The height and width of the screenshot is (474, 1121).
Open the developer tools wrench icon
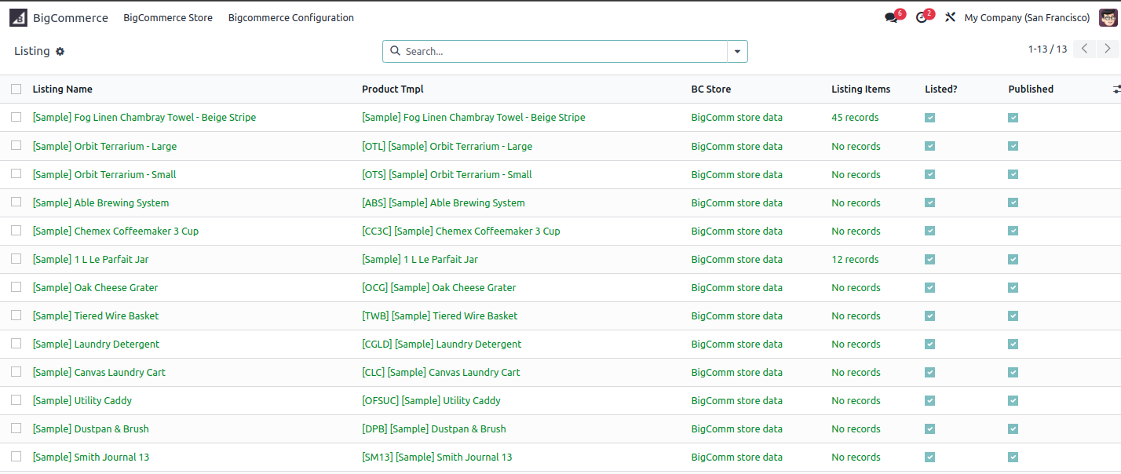[950, 18]
